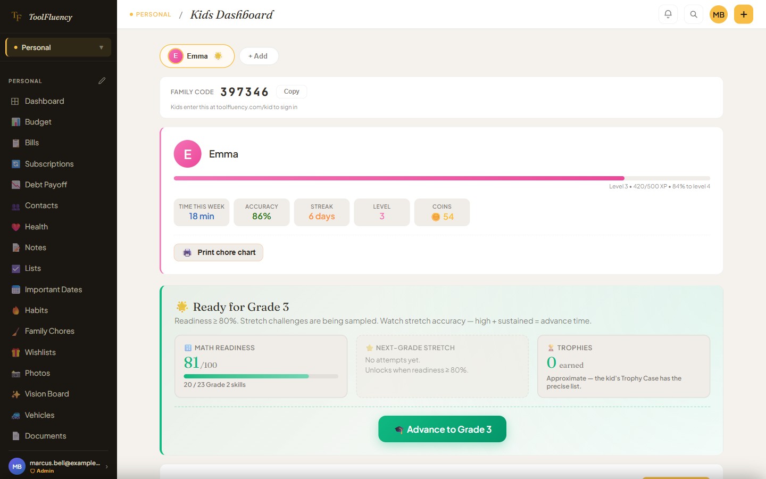This screenshot has height=479, width=766.
Task: Open the Vision Board page
Action: 59,394
